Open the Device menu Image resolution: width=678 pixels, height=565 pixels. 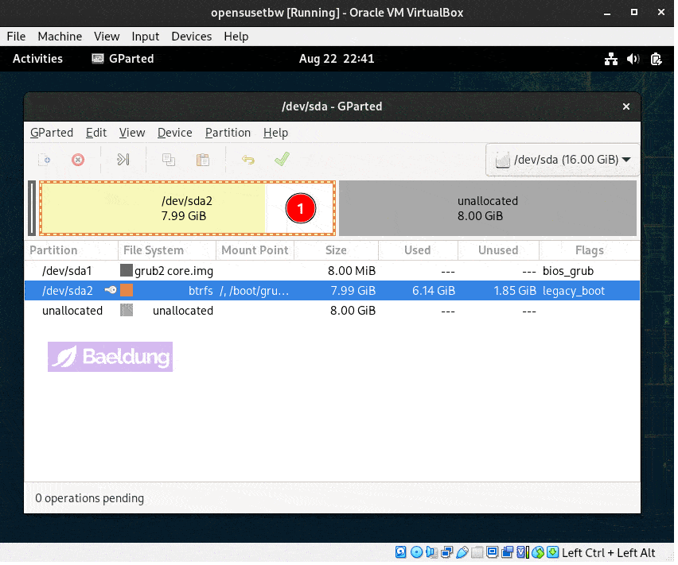174,133
